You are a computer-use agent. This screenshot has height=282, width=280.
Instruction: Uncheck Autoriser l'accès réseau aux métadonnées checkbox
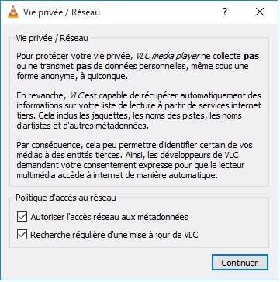coord(22,217)
